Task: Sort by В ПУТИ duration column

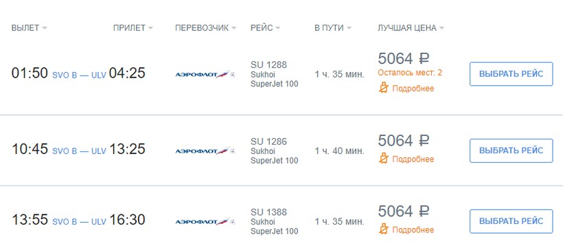Action: point(333,28)
